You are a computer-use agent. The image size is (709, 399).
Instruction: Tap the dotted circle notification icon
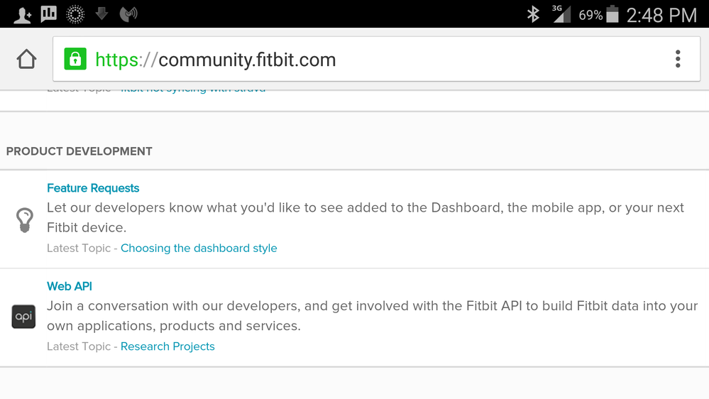click(x=75, y=13)
